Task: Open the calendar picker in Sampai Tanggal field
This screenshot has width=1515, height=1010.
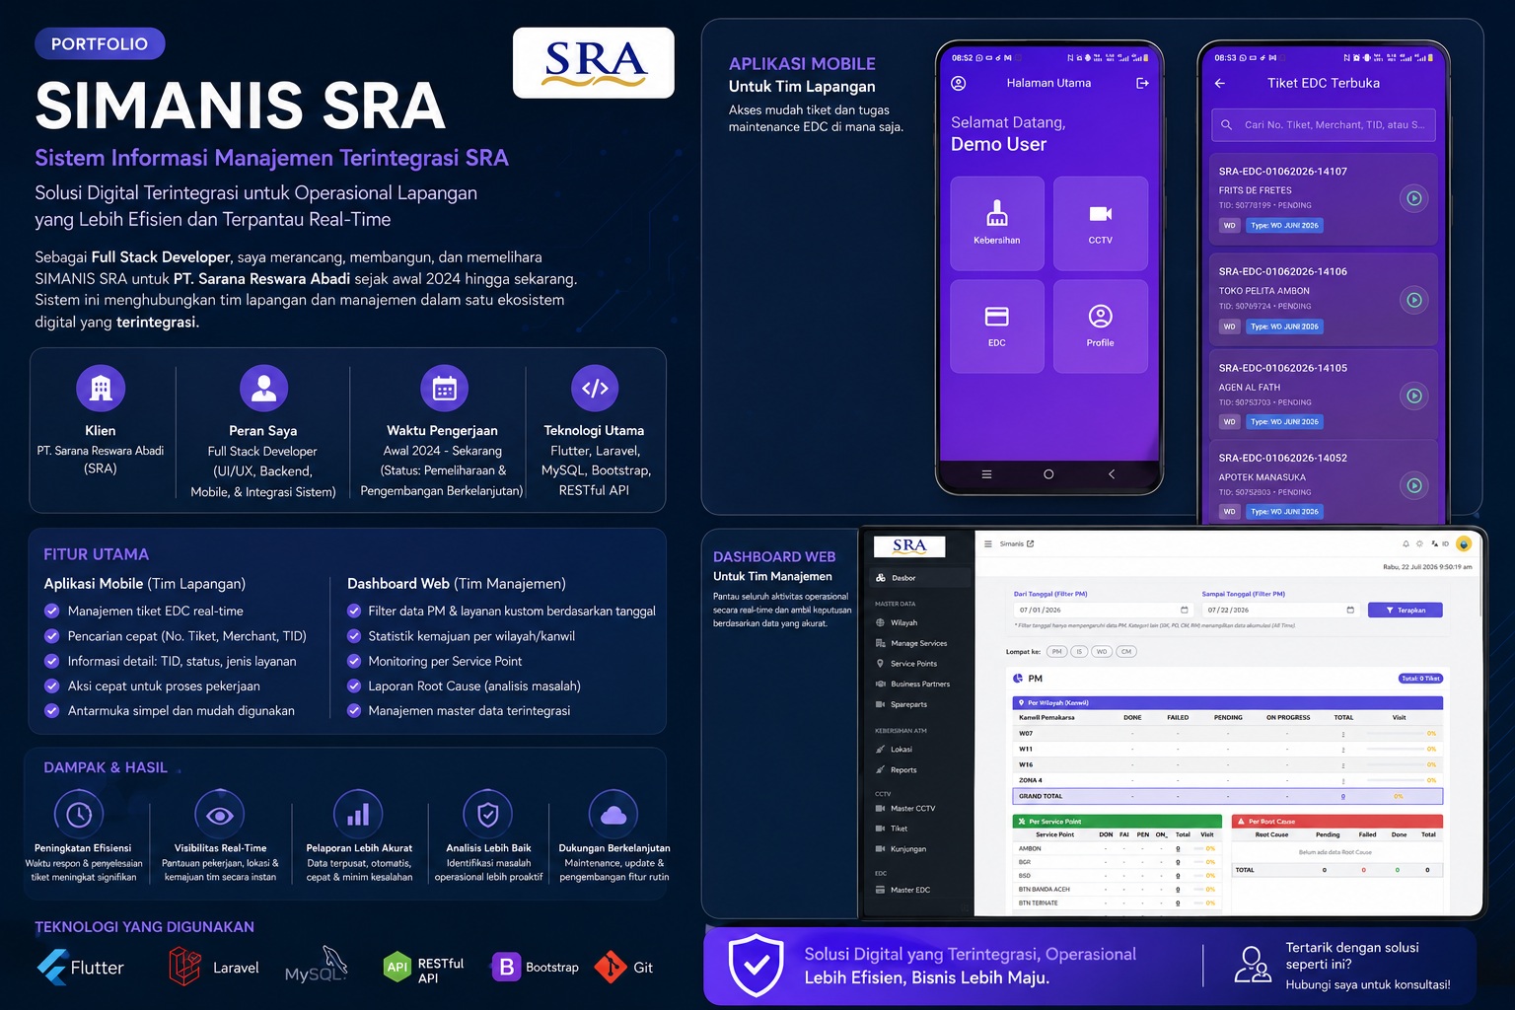Action: coord(1350,610)
